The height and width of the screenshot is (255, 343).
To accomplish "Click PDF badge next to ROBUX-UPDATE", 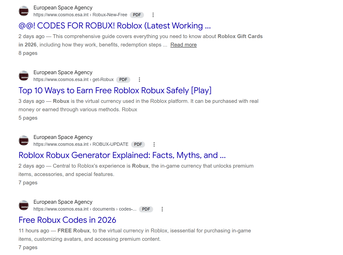I will pos(138,145).
